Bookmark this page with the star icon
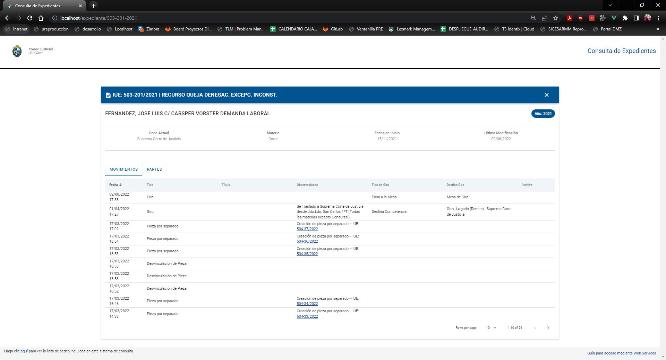 556,18
